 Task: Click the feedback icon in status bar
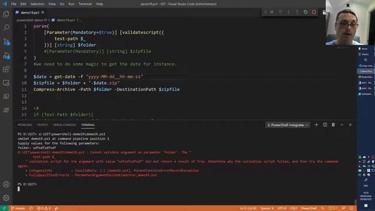pos(343,209)
